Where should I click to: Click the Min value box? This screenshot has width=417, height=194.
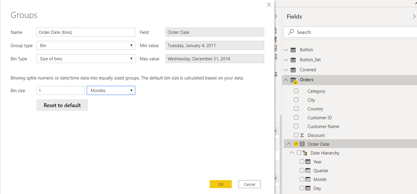(x=215, y=46)
